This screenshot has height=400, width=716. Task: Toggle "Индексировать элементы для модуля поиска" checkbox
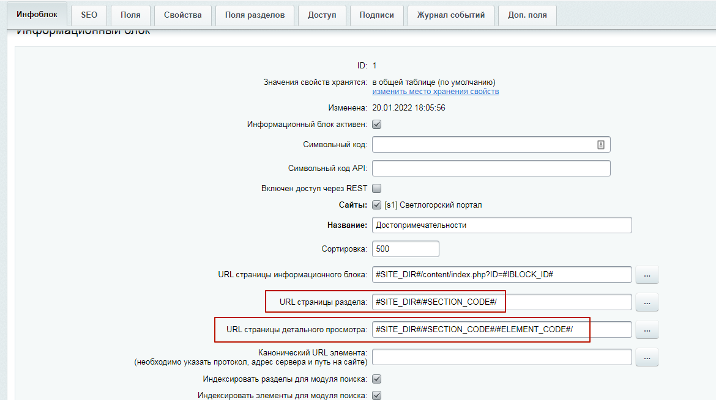(377, 396)
